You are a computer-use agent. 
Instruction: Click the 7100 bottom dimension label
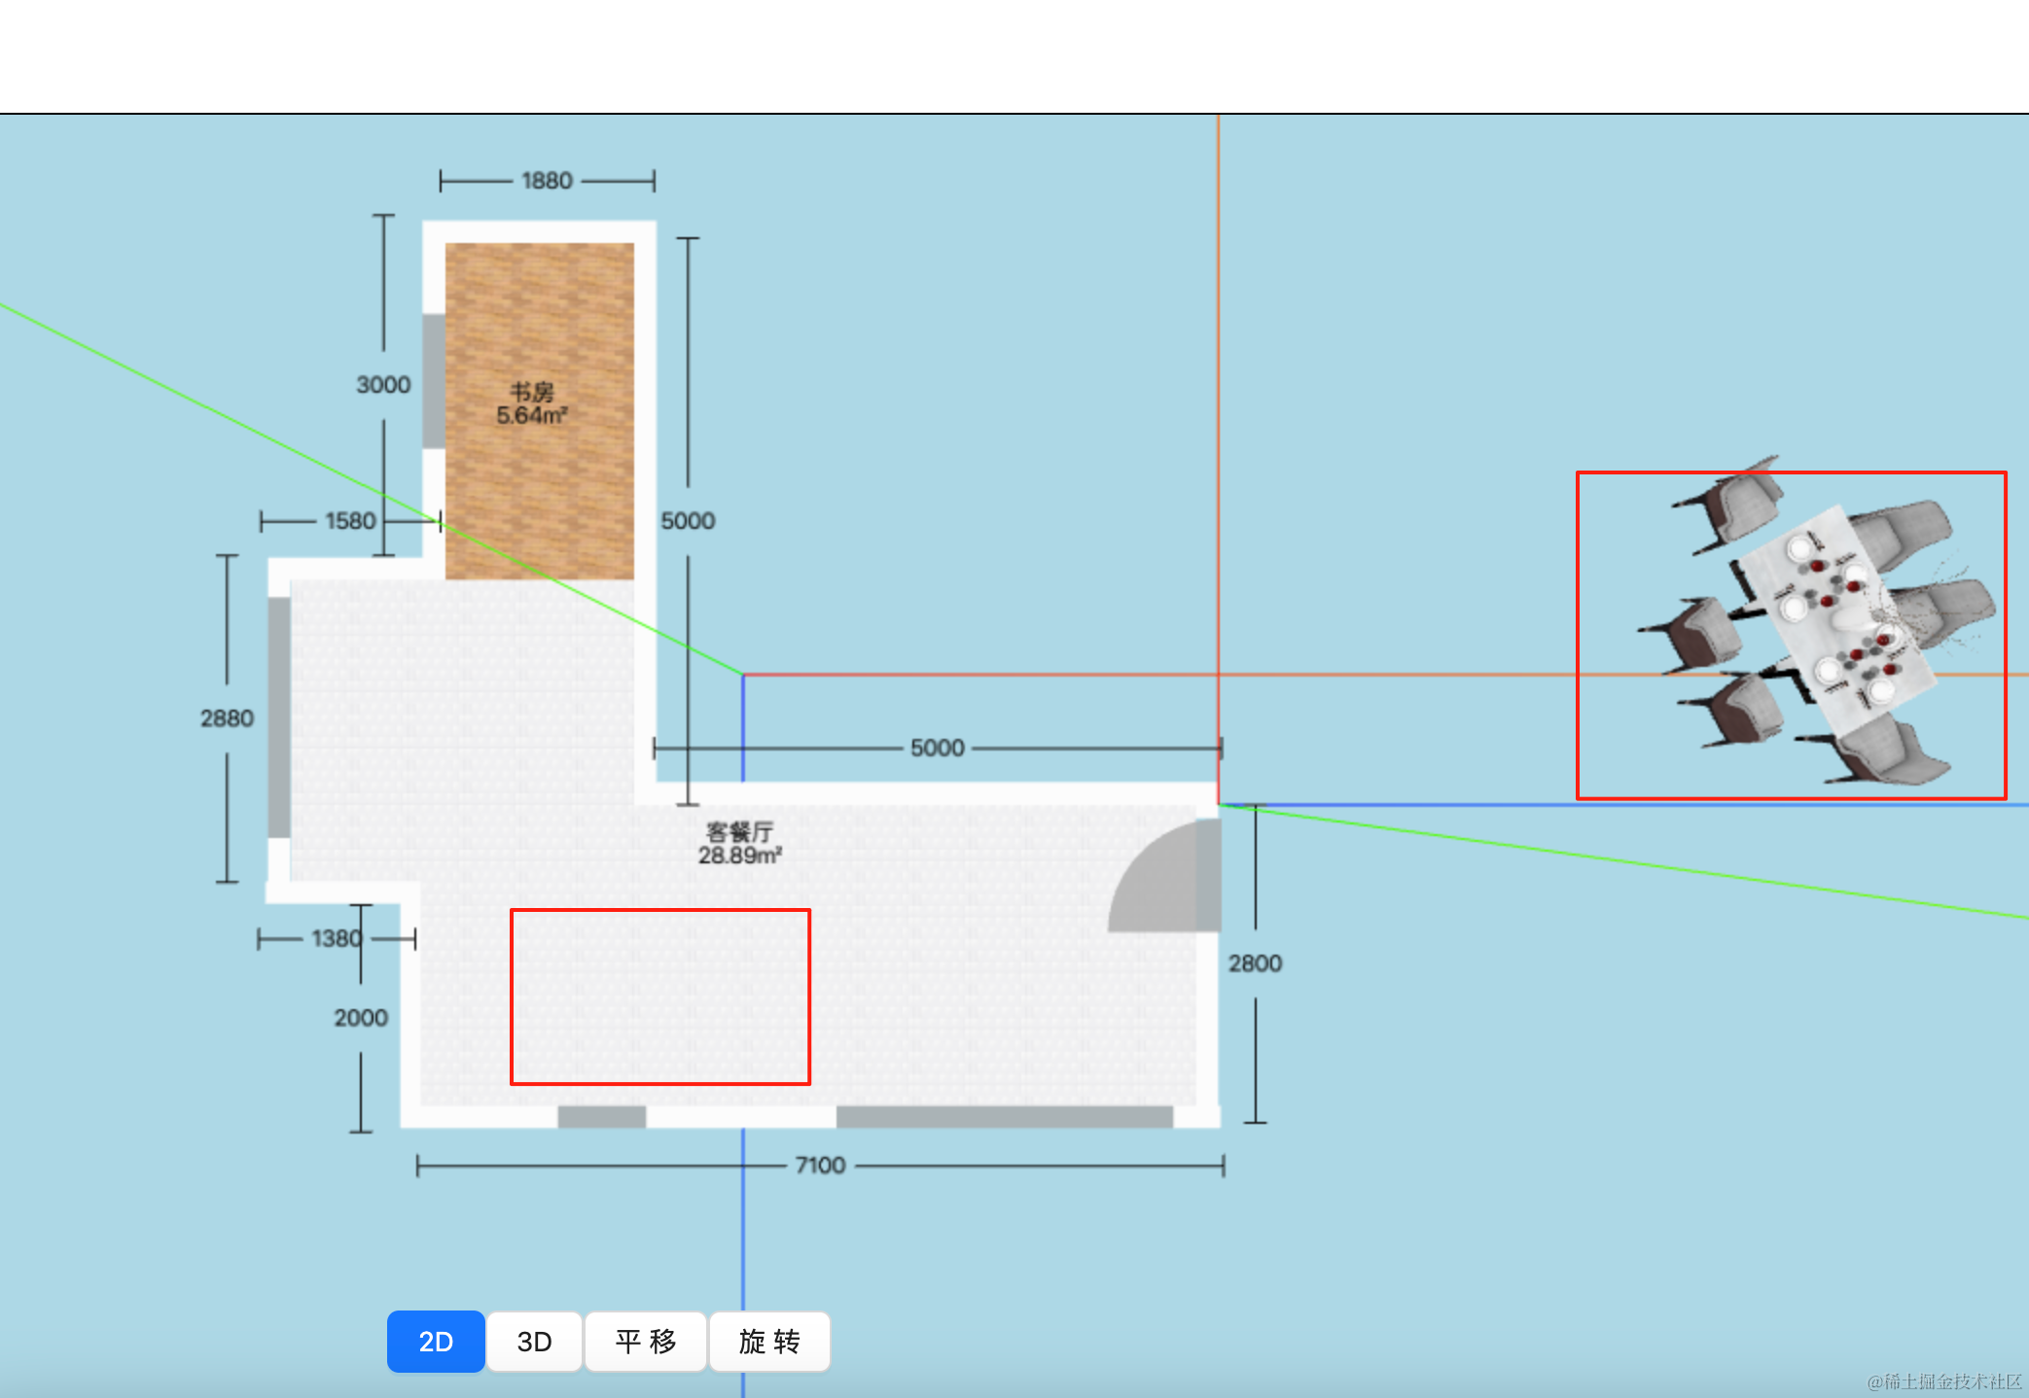pyautogui.click(x=820, y=1165)
